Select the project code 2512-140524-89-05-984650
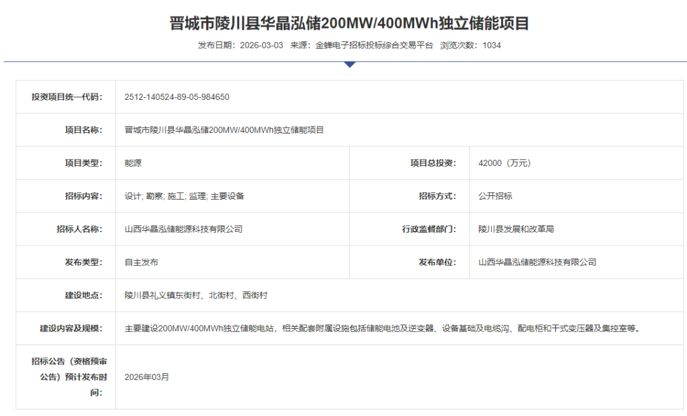The height and width of the screenshot is (416, 687). coord(177,97)
